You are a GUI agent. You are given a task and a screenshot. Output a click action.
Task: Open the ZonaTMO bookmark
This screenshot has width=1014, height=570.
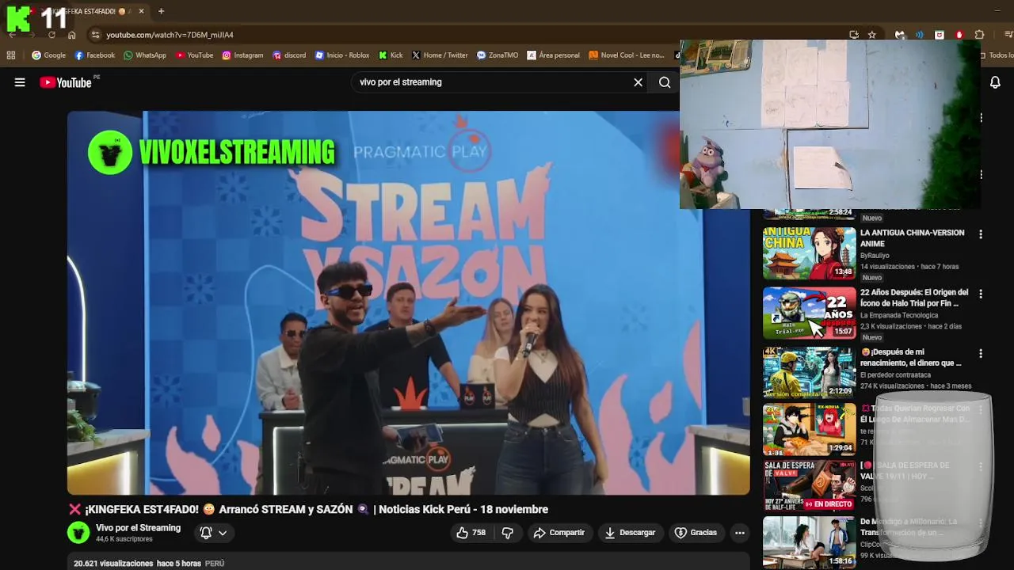[497, 55]
